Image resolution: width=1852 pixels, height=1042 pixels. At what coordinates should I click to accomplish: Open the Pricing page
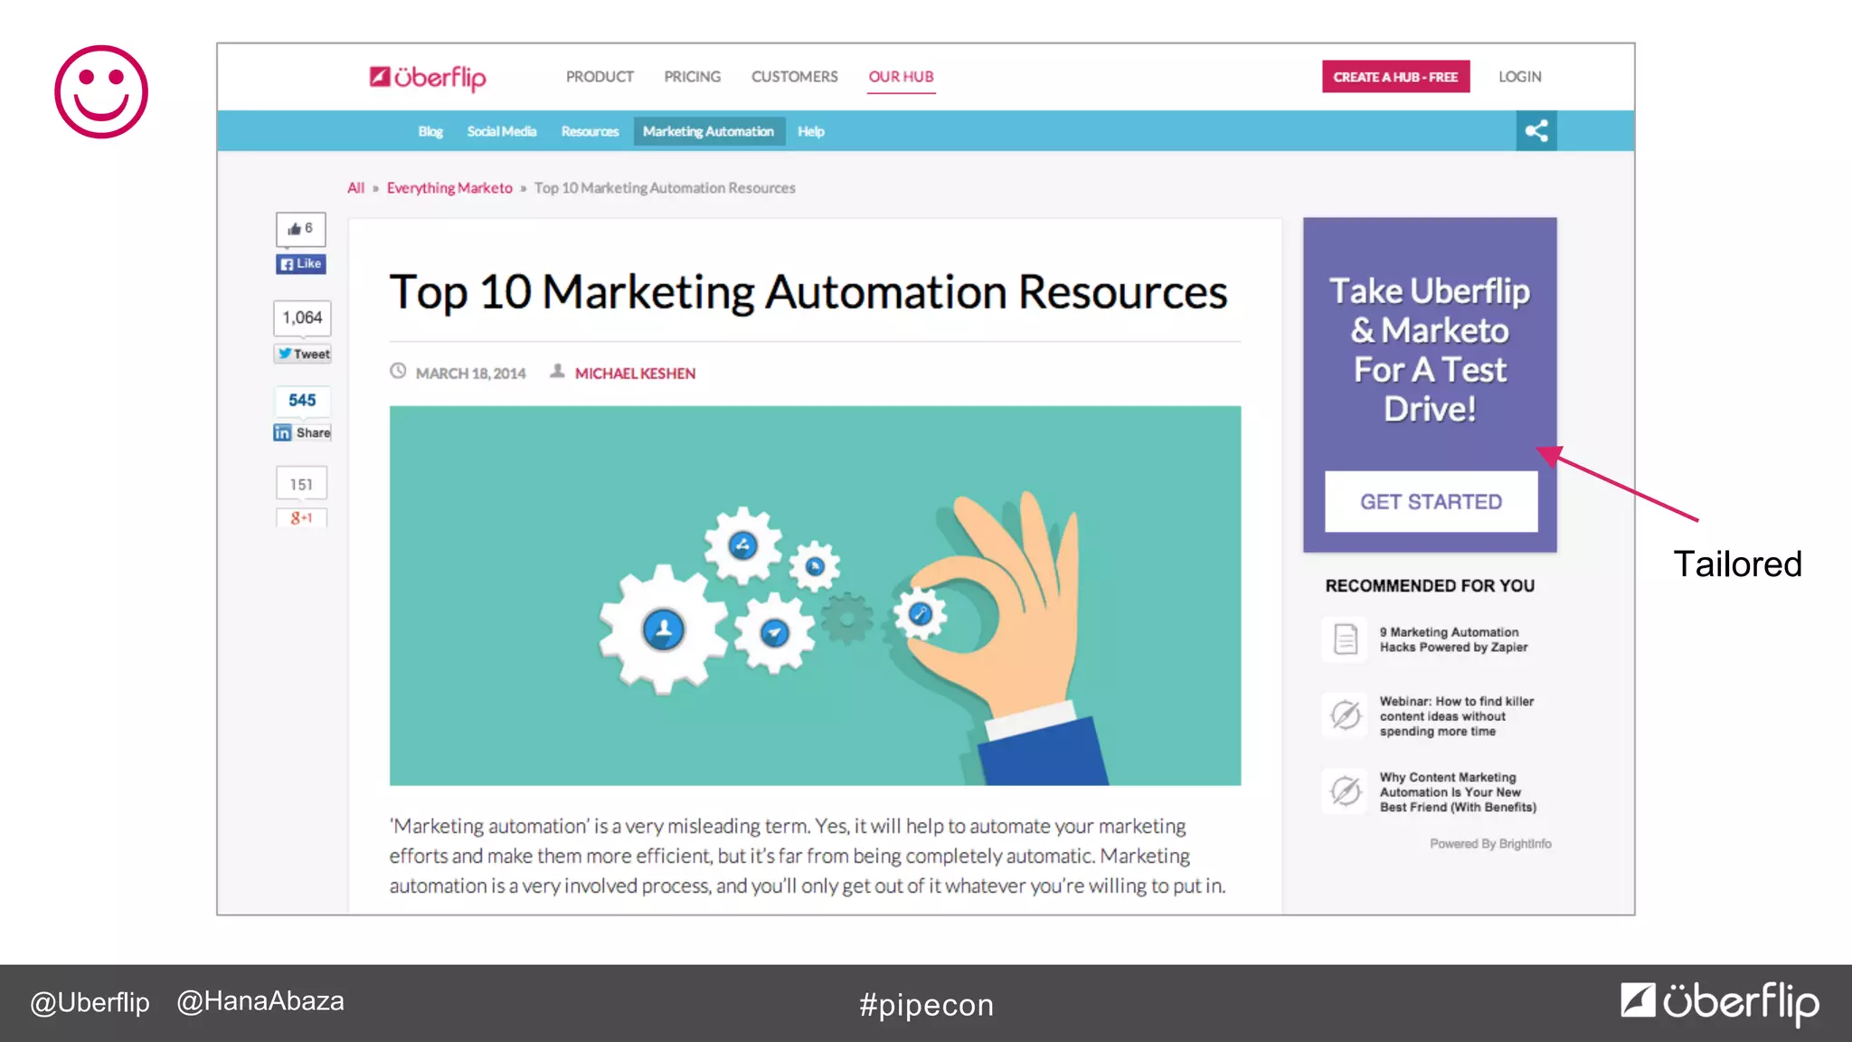[692, 77]
